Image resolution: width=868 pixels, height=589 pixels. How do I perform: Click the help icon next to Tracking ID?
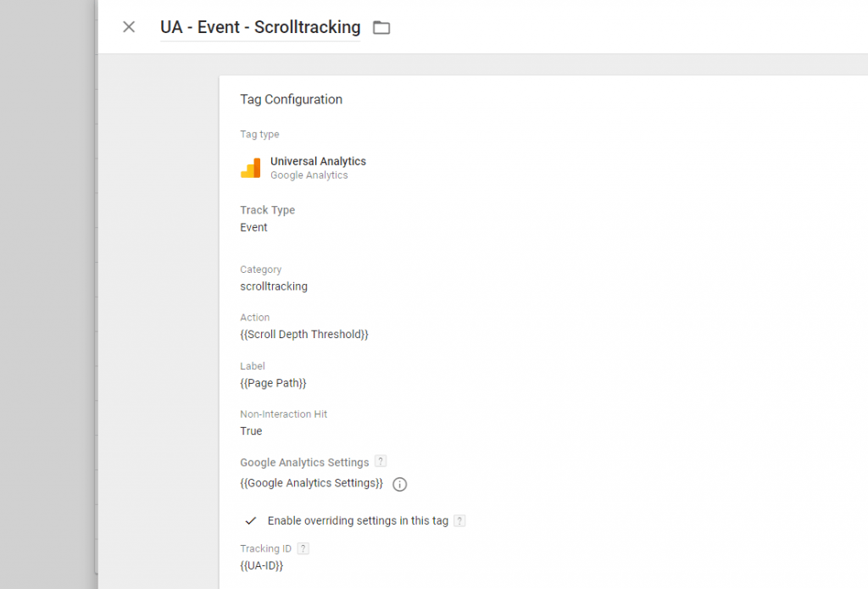[303, 547]
